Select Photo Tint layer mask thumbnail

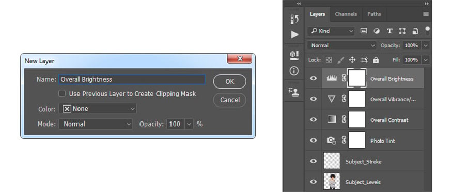pyautogui.click(x=357, y=140)
